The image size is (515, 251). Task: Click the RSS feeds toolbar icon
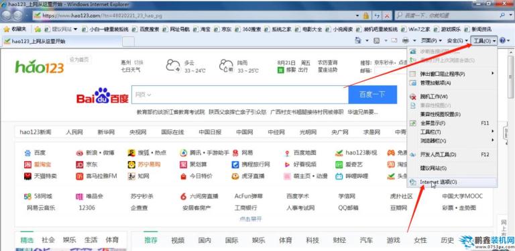pos(377,40)
